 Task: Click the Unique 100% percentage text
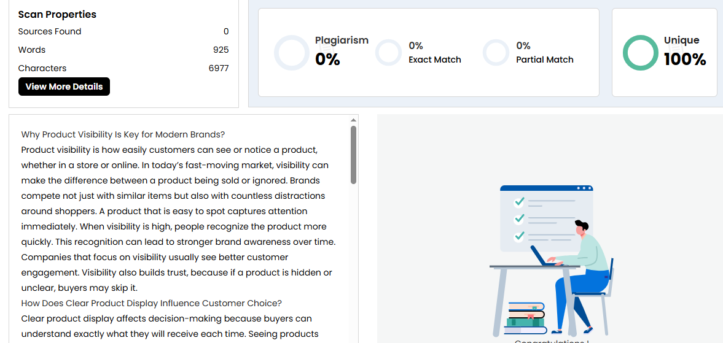[x=684, y=60]
